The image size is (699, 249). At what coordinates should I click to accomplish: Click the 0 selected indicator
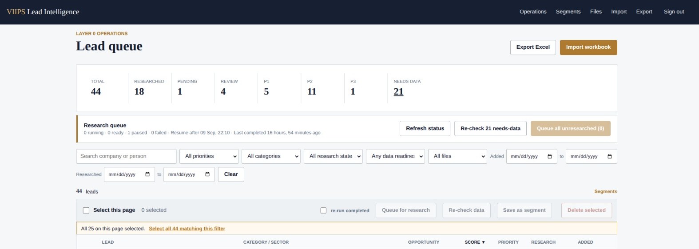(154, 210)
